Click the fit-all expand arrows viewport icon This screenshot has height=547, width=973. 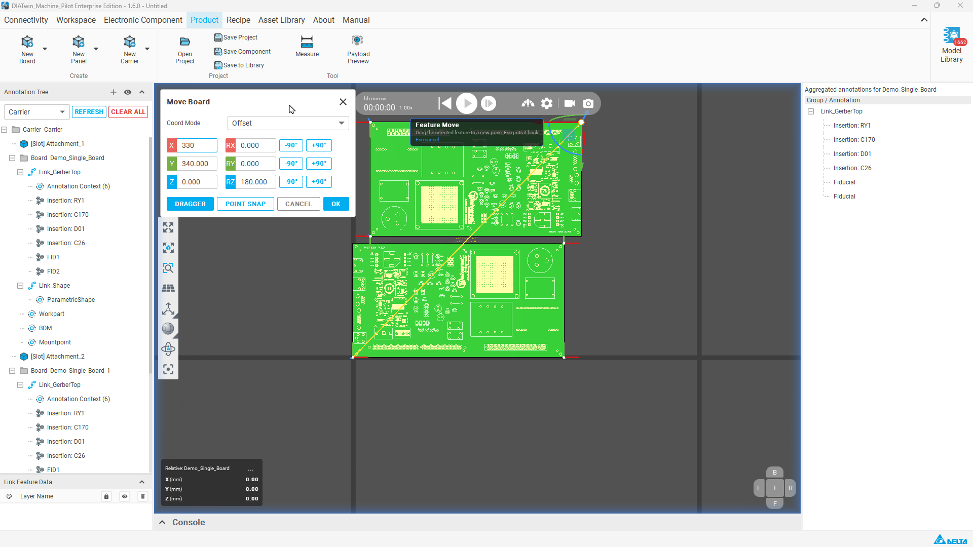tap(168, 227)
